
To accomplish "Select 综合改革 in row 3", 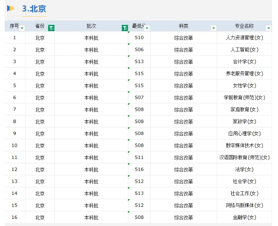I will pos(184,62).
